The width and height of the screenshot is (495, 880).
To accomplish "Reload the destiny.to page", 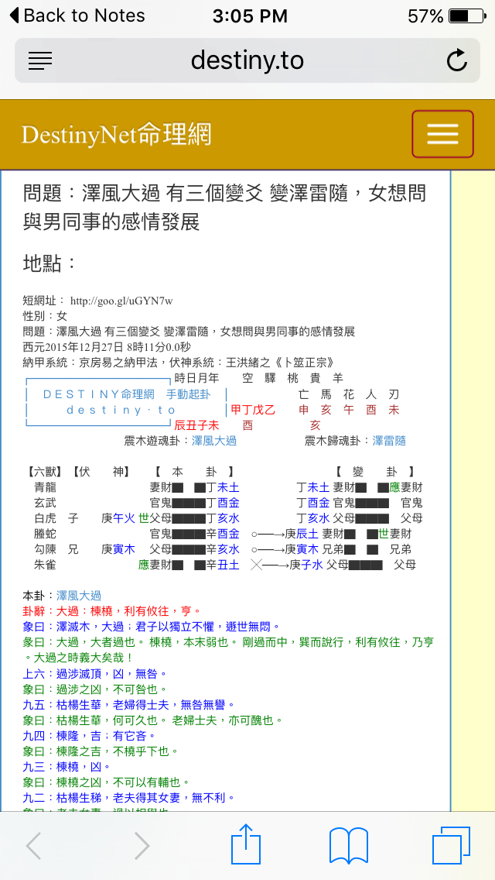I will (456, 60).
